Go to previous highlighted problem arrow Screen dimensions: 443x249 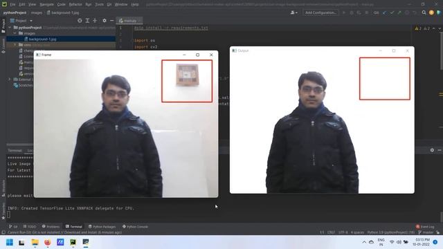click(x=434, y=28)
